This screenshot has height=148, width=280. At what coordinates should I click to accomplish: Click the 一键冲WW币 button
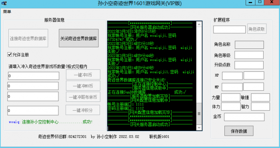83,86
